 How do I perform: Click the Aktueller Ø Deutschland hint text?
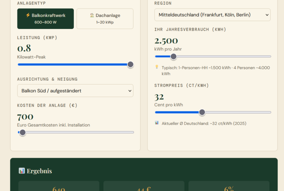(204, 123)
